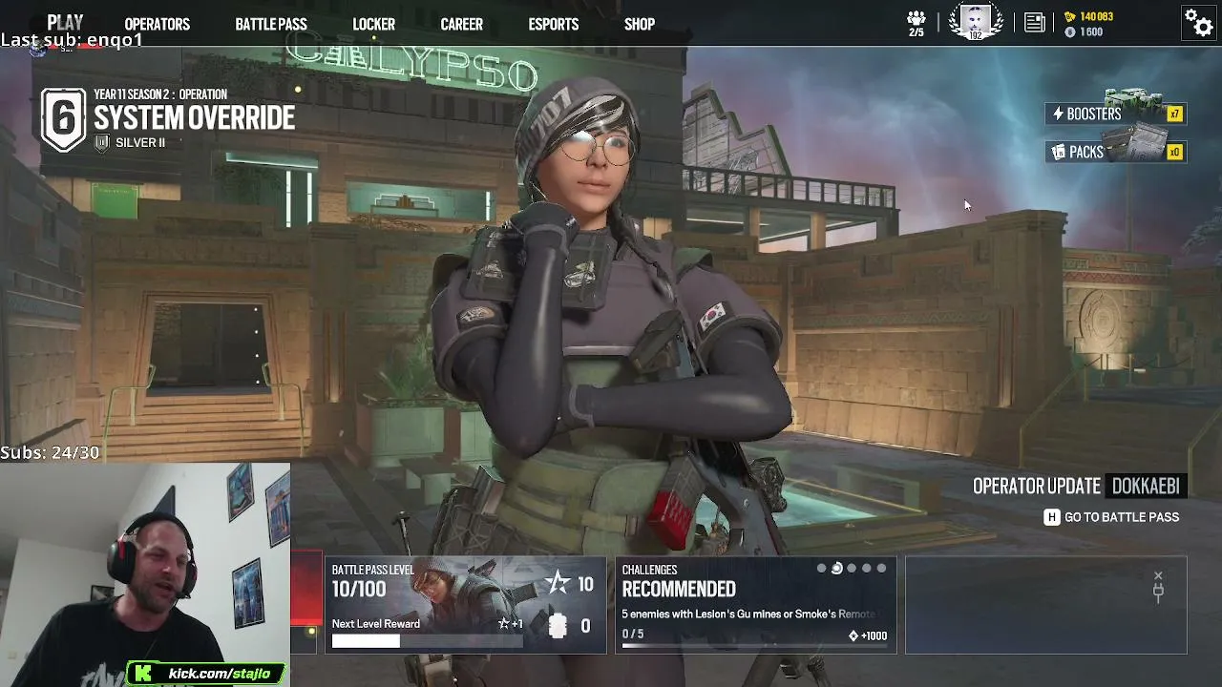1222x687 pixels.
Task: Open the Shop tab
Action: click(x=640, y=24)
